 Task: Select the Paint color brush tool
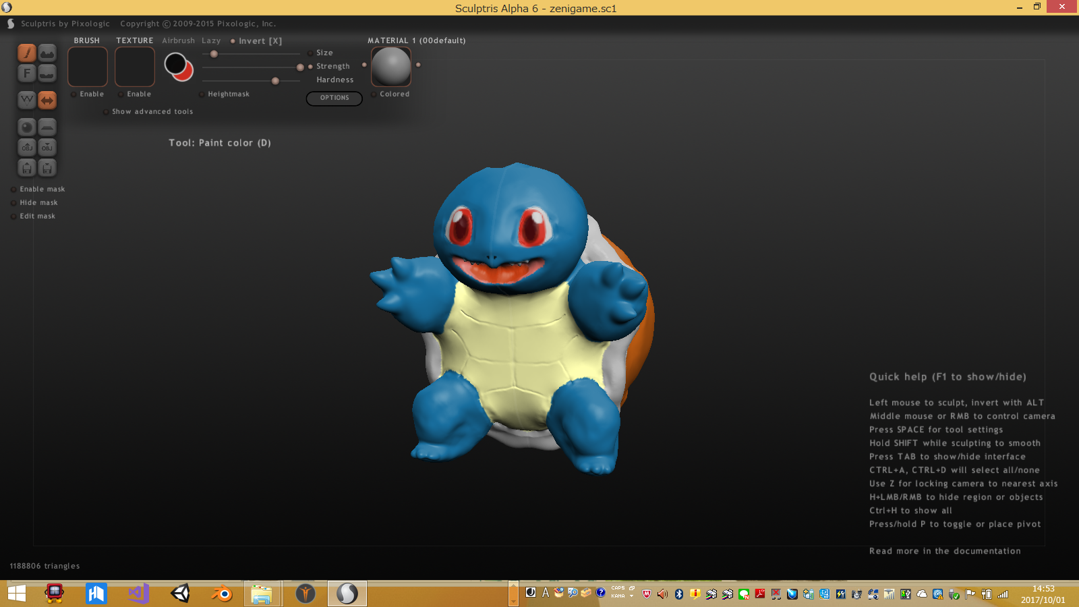(x=26, y=53)
